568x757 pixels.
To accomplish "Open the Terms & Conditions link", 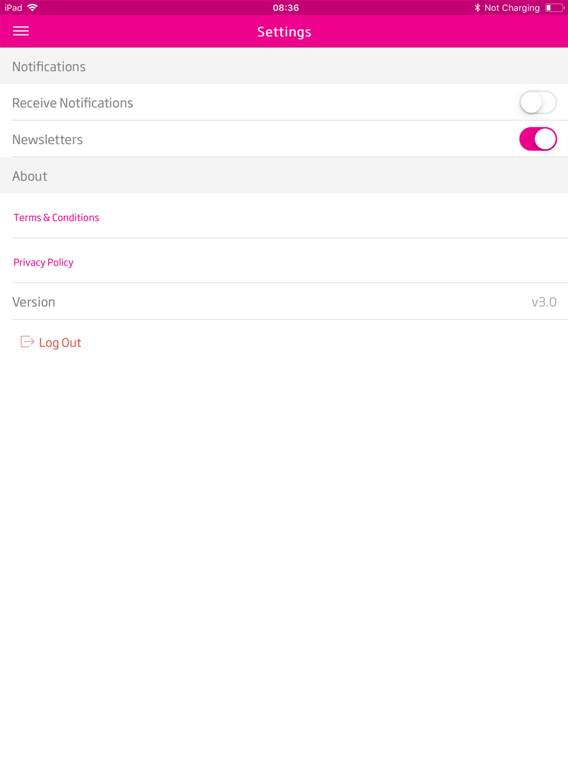I will pos(56,217).
